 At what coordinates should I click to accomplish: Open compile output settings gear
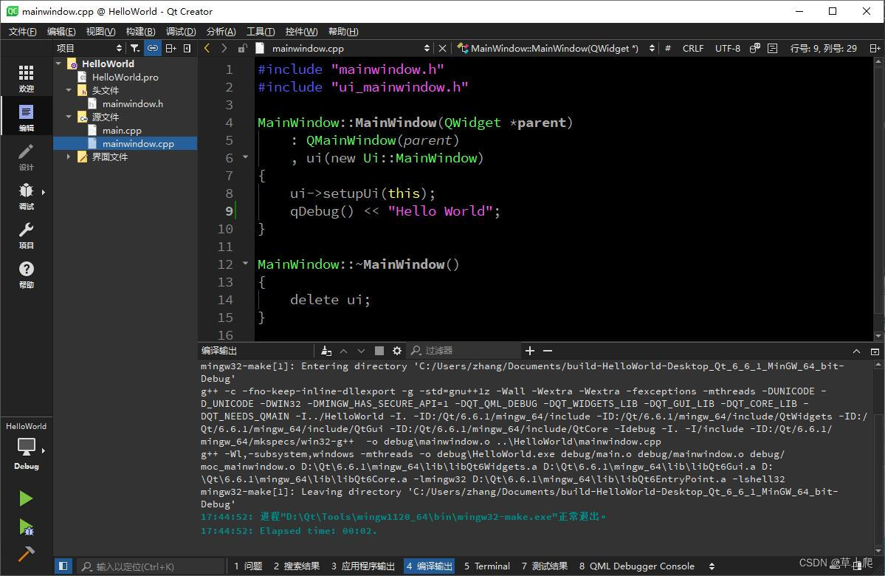[397, 351]
